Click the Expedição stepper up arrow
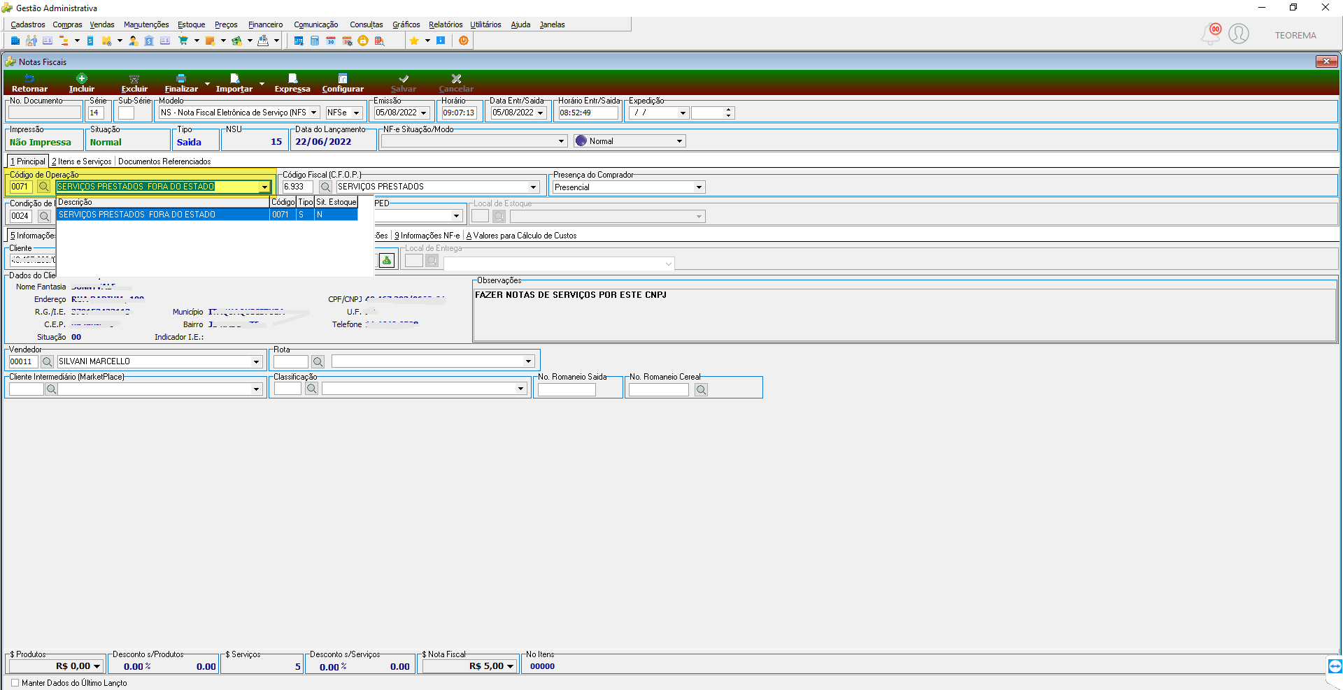Image resolution: width=1343 pixels, height=690 pixels. pos(729,110)
